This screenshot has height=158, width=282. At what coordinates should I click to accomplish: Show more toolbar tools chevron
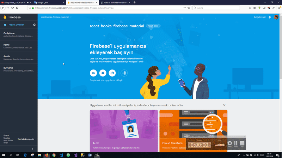(x=274, y=8)
